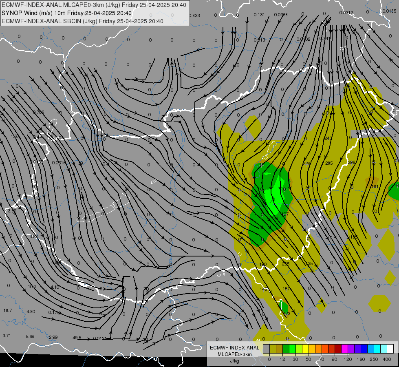Click the map value 173

point(287,314)
